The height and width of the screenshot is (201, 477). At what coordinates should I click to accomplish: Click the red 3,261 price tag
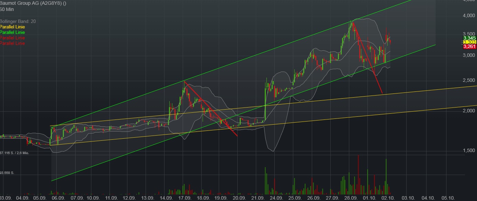(469, 46)
